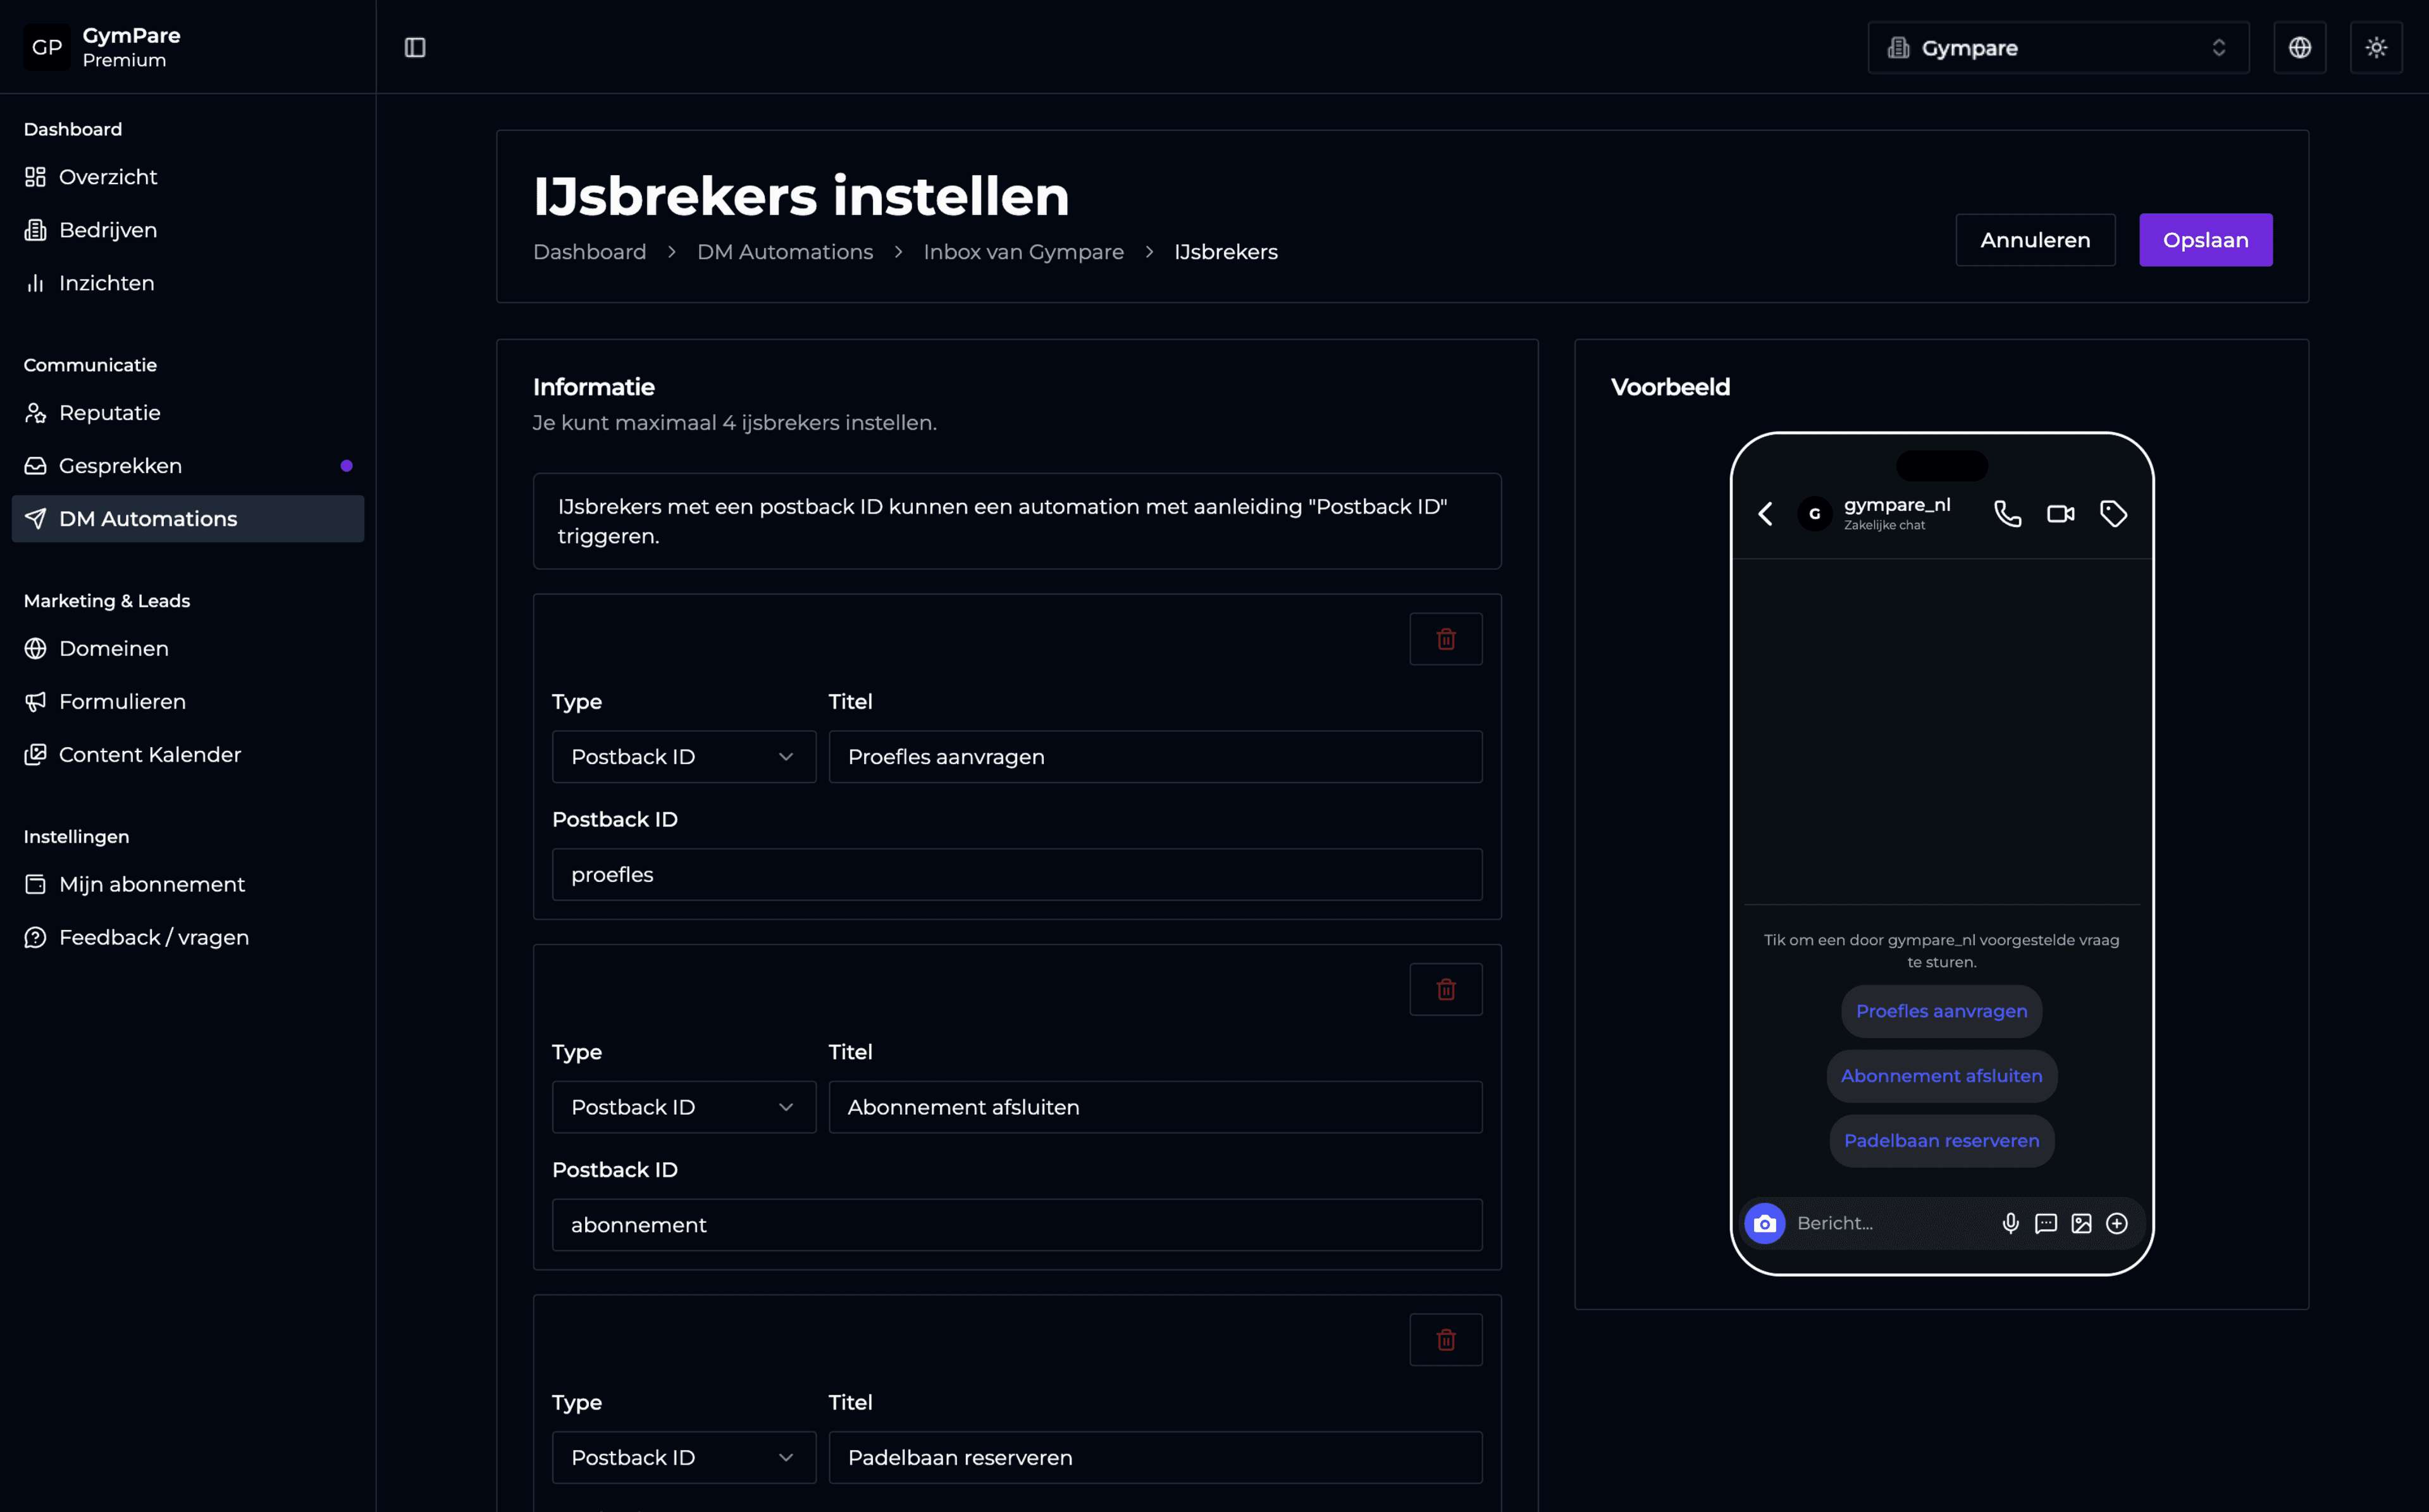Click back arrow in phone preview
The image size is (2429, 1512).
click(x=1765, y=514)
